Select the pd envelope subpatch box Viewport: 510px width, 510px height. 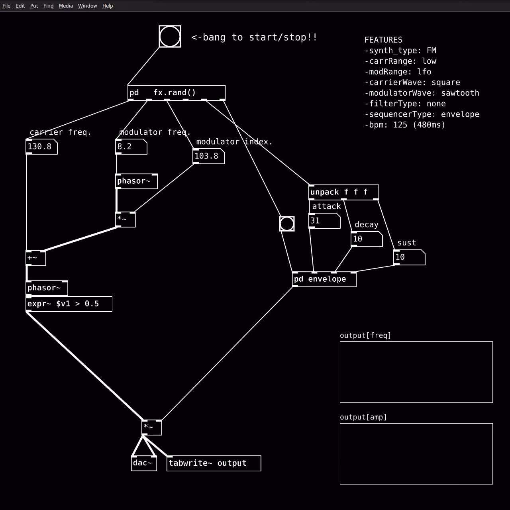tap(324, 279)
